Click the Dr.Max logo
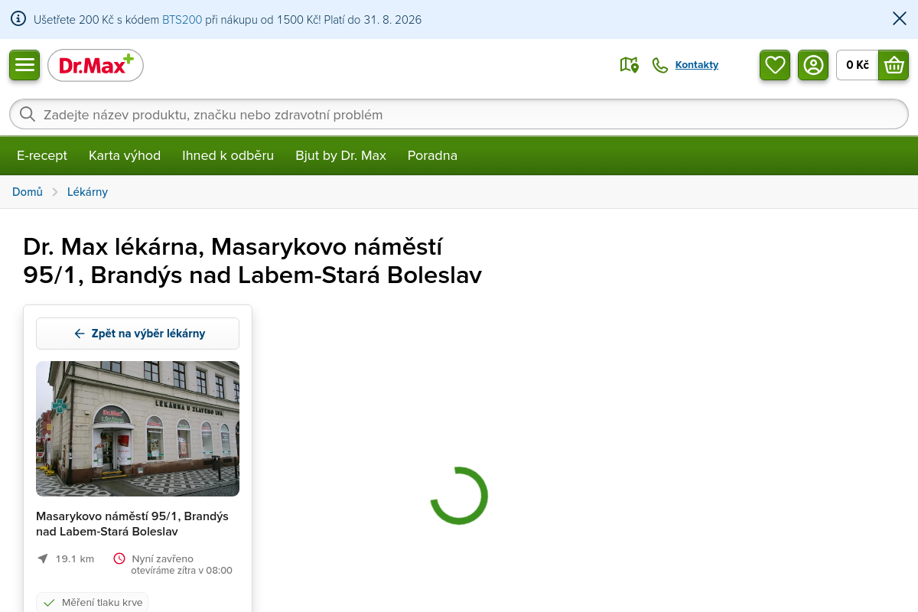918x612 pixels. [96, 66]
